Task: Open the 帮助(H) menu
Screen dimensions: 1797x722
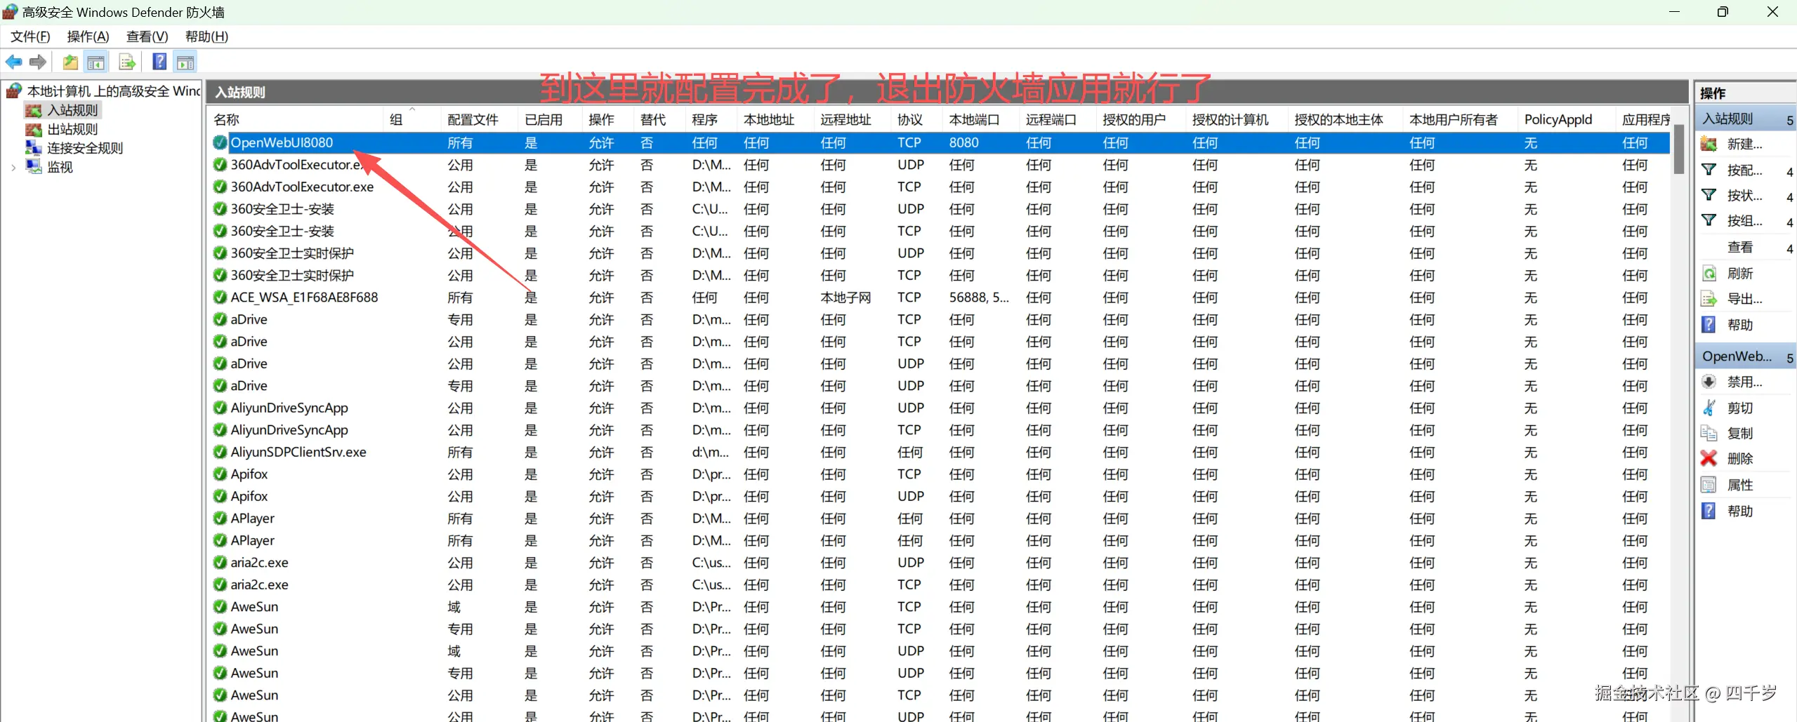Action: click(206, 36)
